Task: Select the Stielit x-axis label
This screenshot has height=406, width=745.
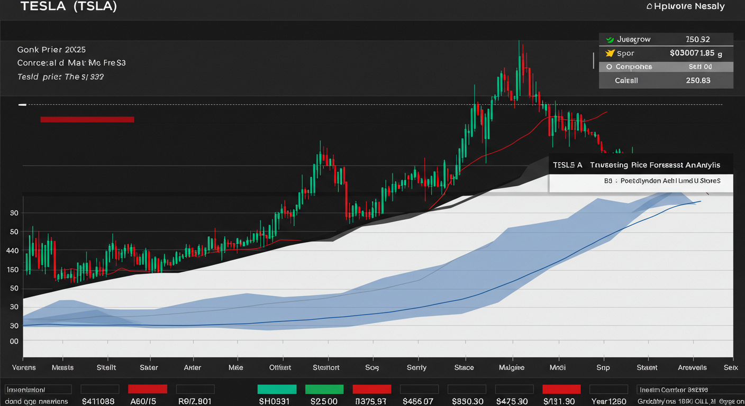Action: 106,367
